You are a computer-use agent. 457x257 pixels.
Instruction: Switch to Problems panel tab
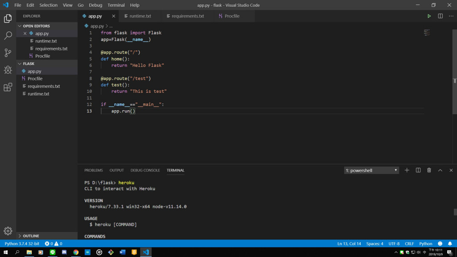coord(94,170)
